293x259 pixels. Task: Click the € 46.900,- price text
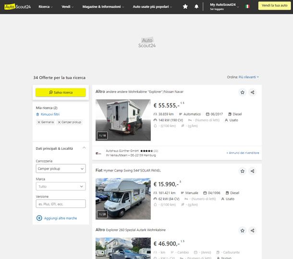(167, 244)
